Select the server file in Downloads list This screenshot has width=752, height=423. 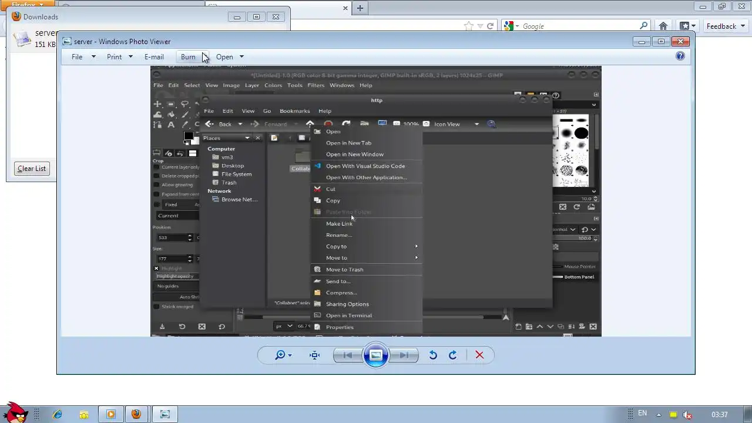click(x=35, y=38)
